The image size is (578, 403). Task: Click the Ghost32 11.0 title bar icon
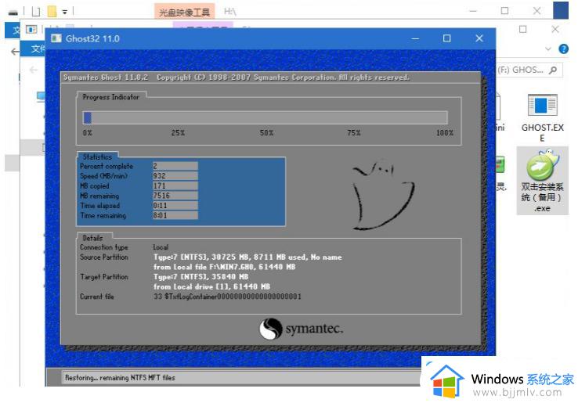(x=56, y=38)
